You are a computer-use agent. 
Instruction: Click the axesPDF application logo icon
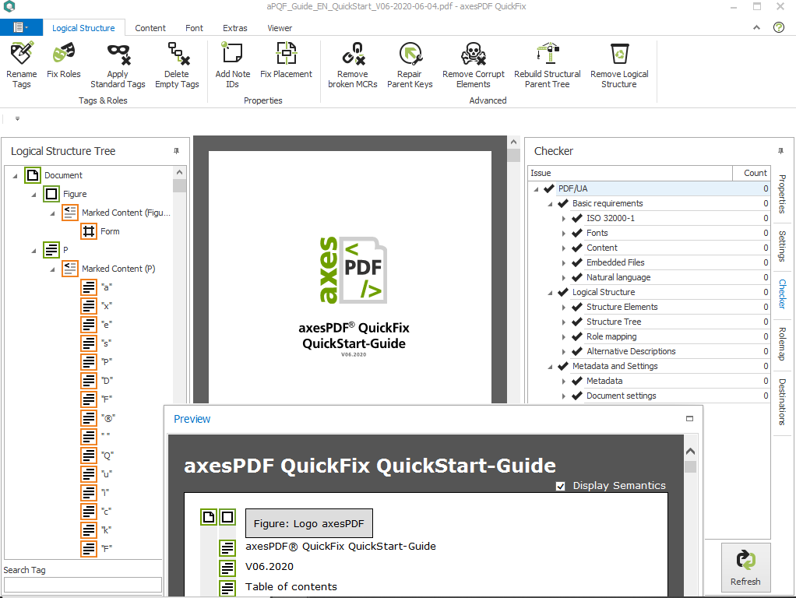point(9,6)
